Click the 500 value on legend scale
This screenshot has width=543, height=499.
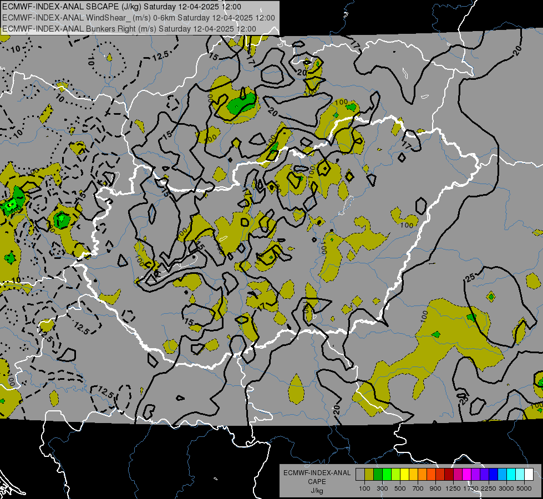point(400,488)
